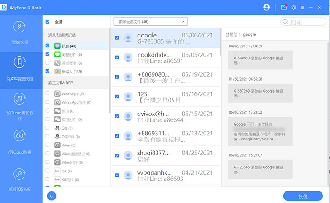The image size is (330, 203).
Task: Uncheck the checkbox for the google message
Action: click(x=117, y=38)
